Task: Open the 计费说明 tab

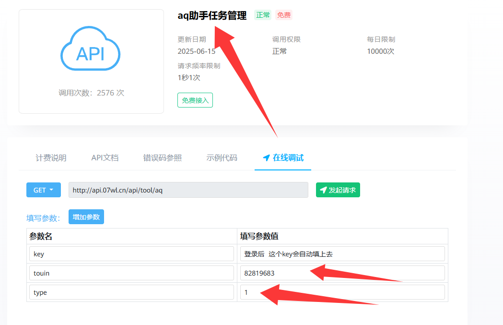Action: [x=51, y=157]
